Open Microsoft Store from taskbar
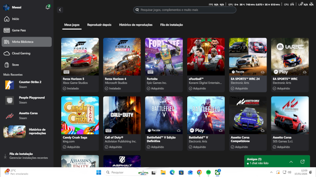 pyautogui.click(x=181, y=172)
